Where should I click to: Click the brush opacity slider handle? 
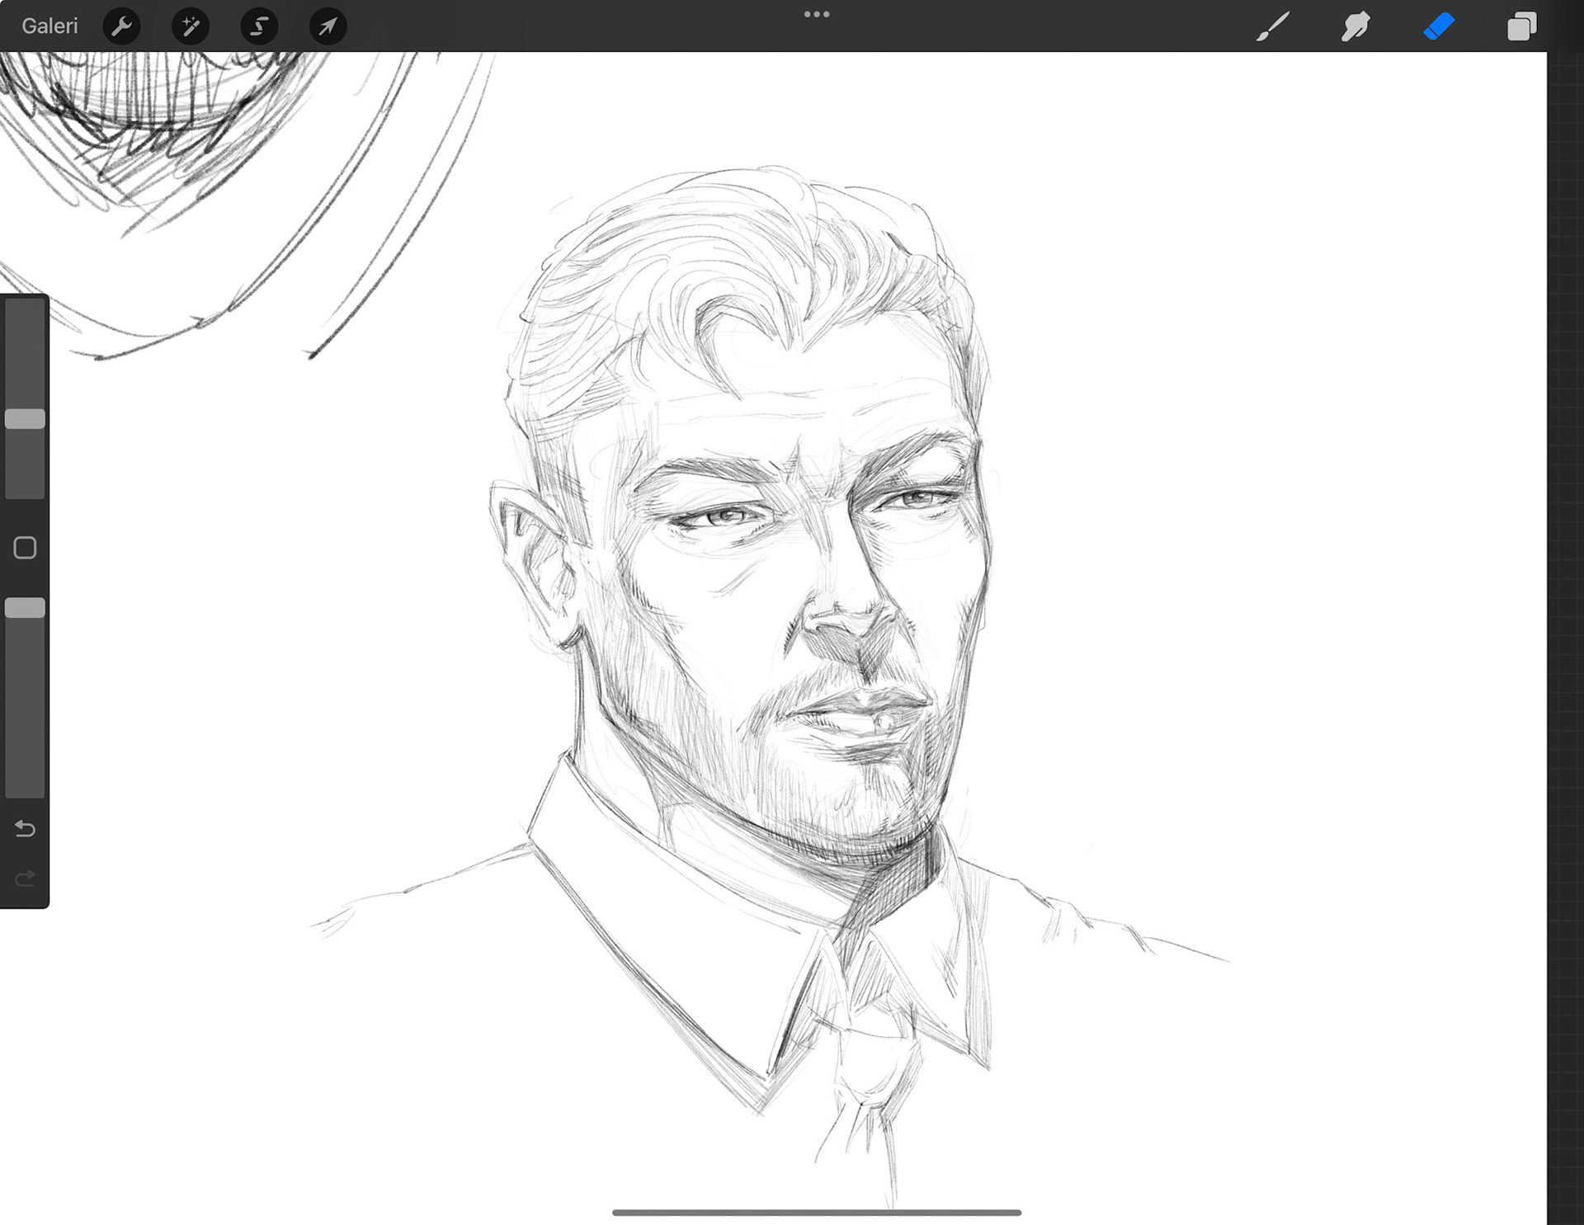click(x=25, y=608)
